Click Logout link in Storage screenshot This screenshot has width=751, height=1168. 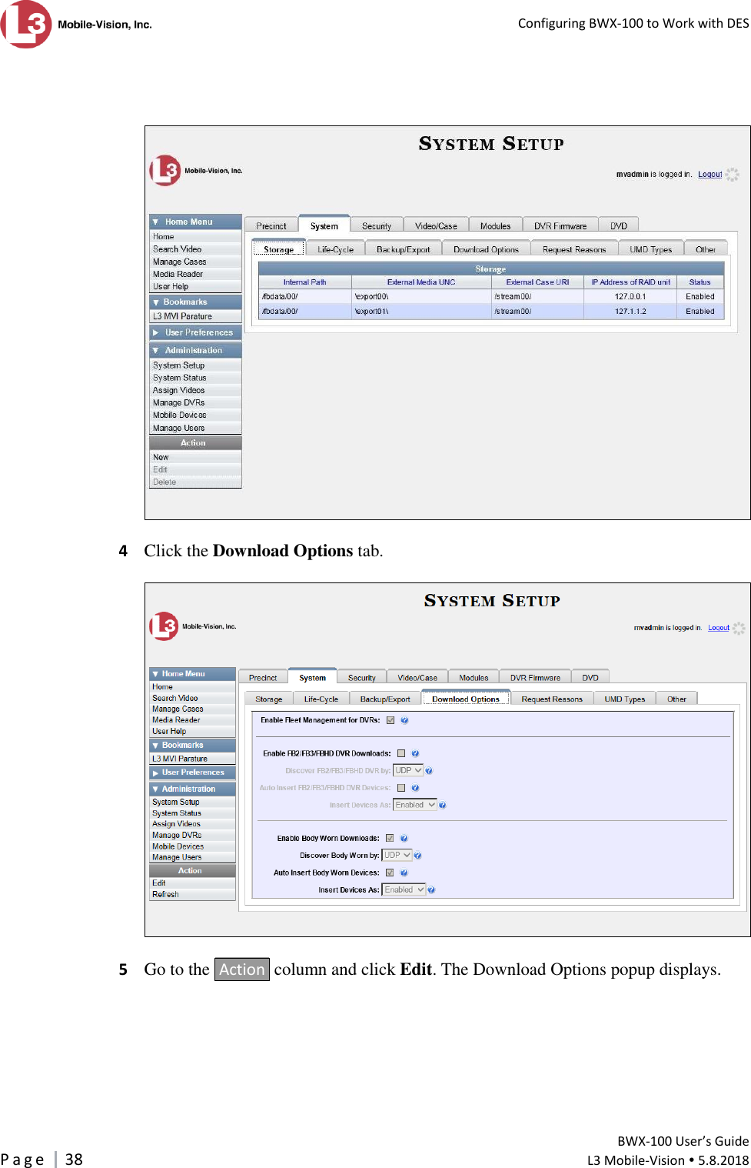tap(709, 175)
